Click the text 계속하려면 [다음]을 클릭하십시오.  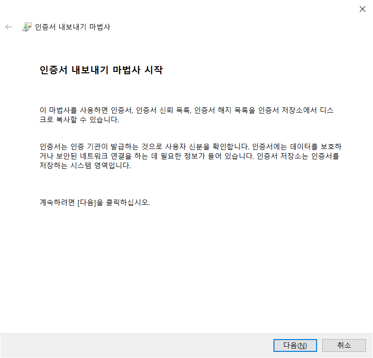(x=95, y=202)
